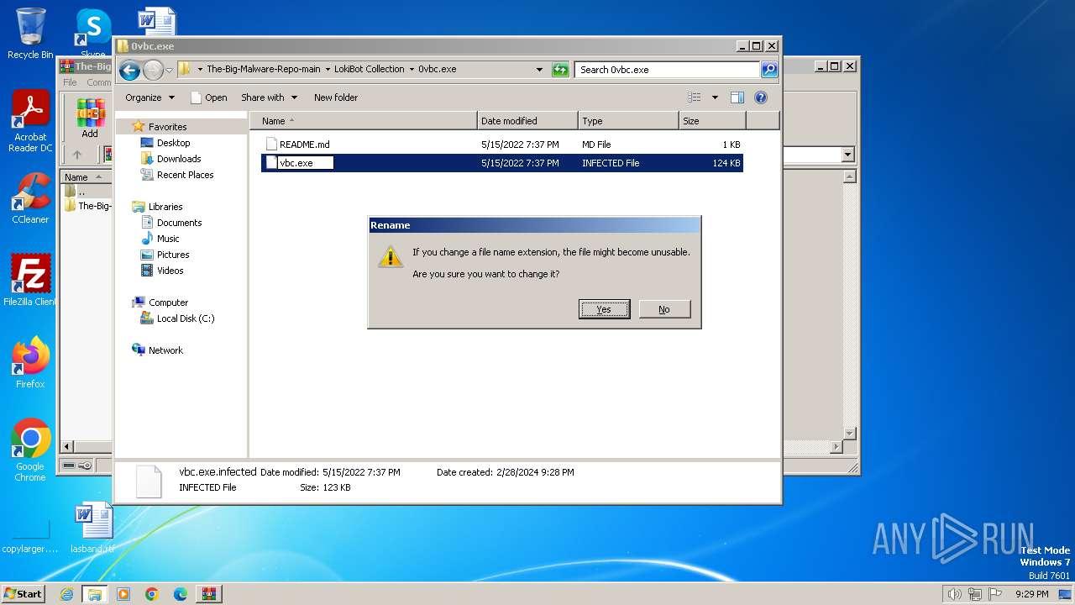Screen dimensions: 1075x605
Task: Open Desktop in navigation pane
Action: (173, 143)
